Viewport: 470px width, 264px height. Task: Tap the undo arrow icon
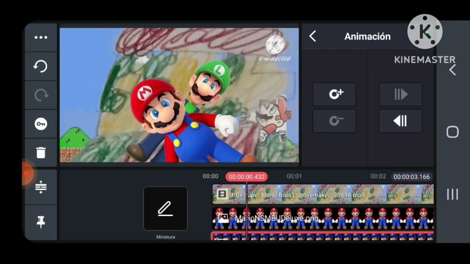(41, 66)
